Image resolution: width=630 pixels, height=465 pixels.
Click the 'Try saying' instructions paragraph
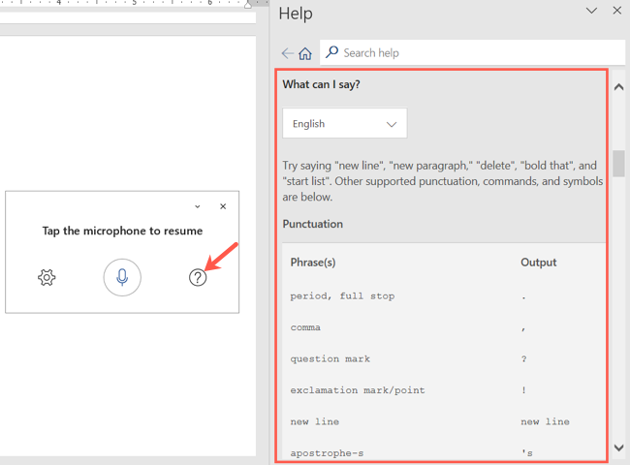click(x=443, y=181)
